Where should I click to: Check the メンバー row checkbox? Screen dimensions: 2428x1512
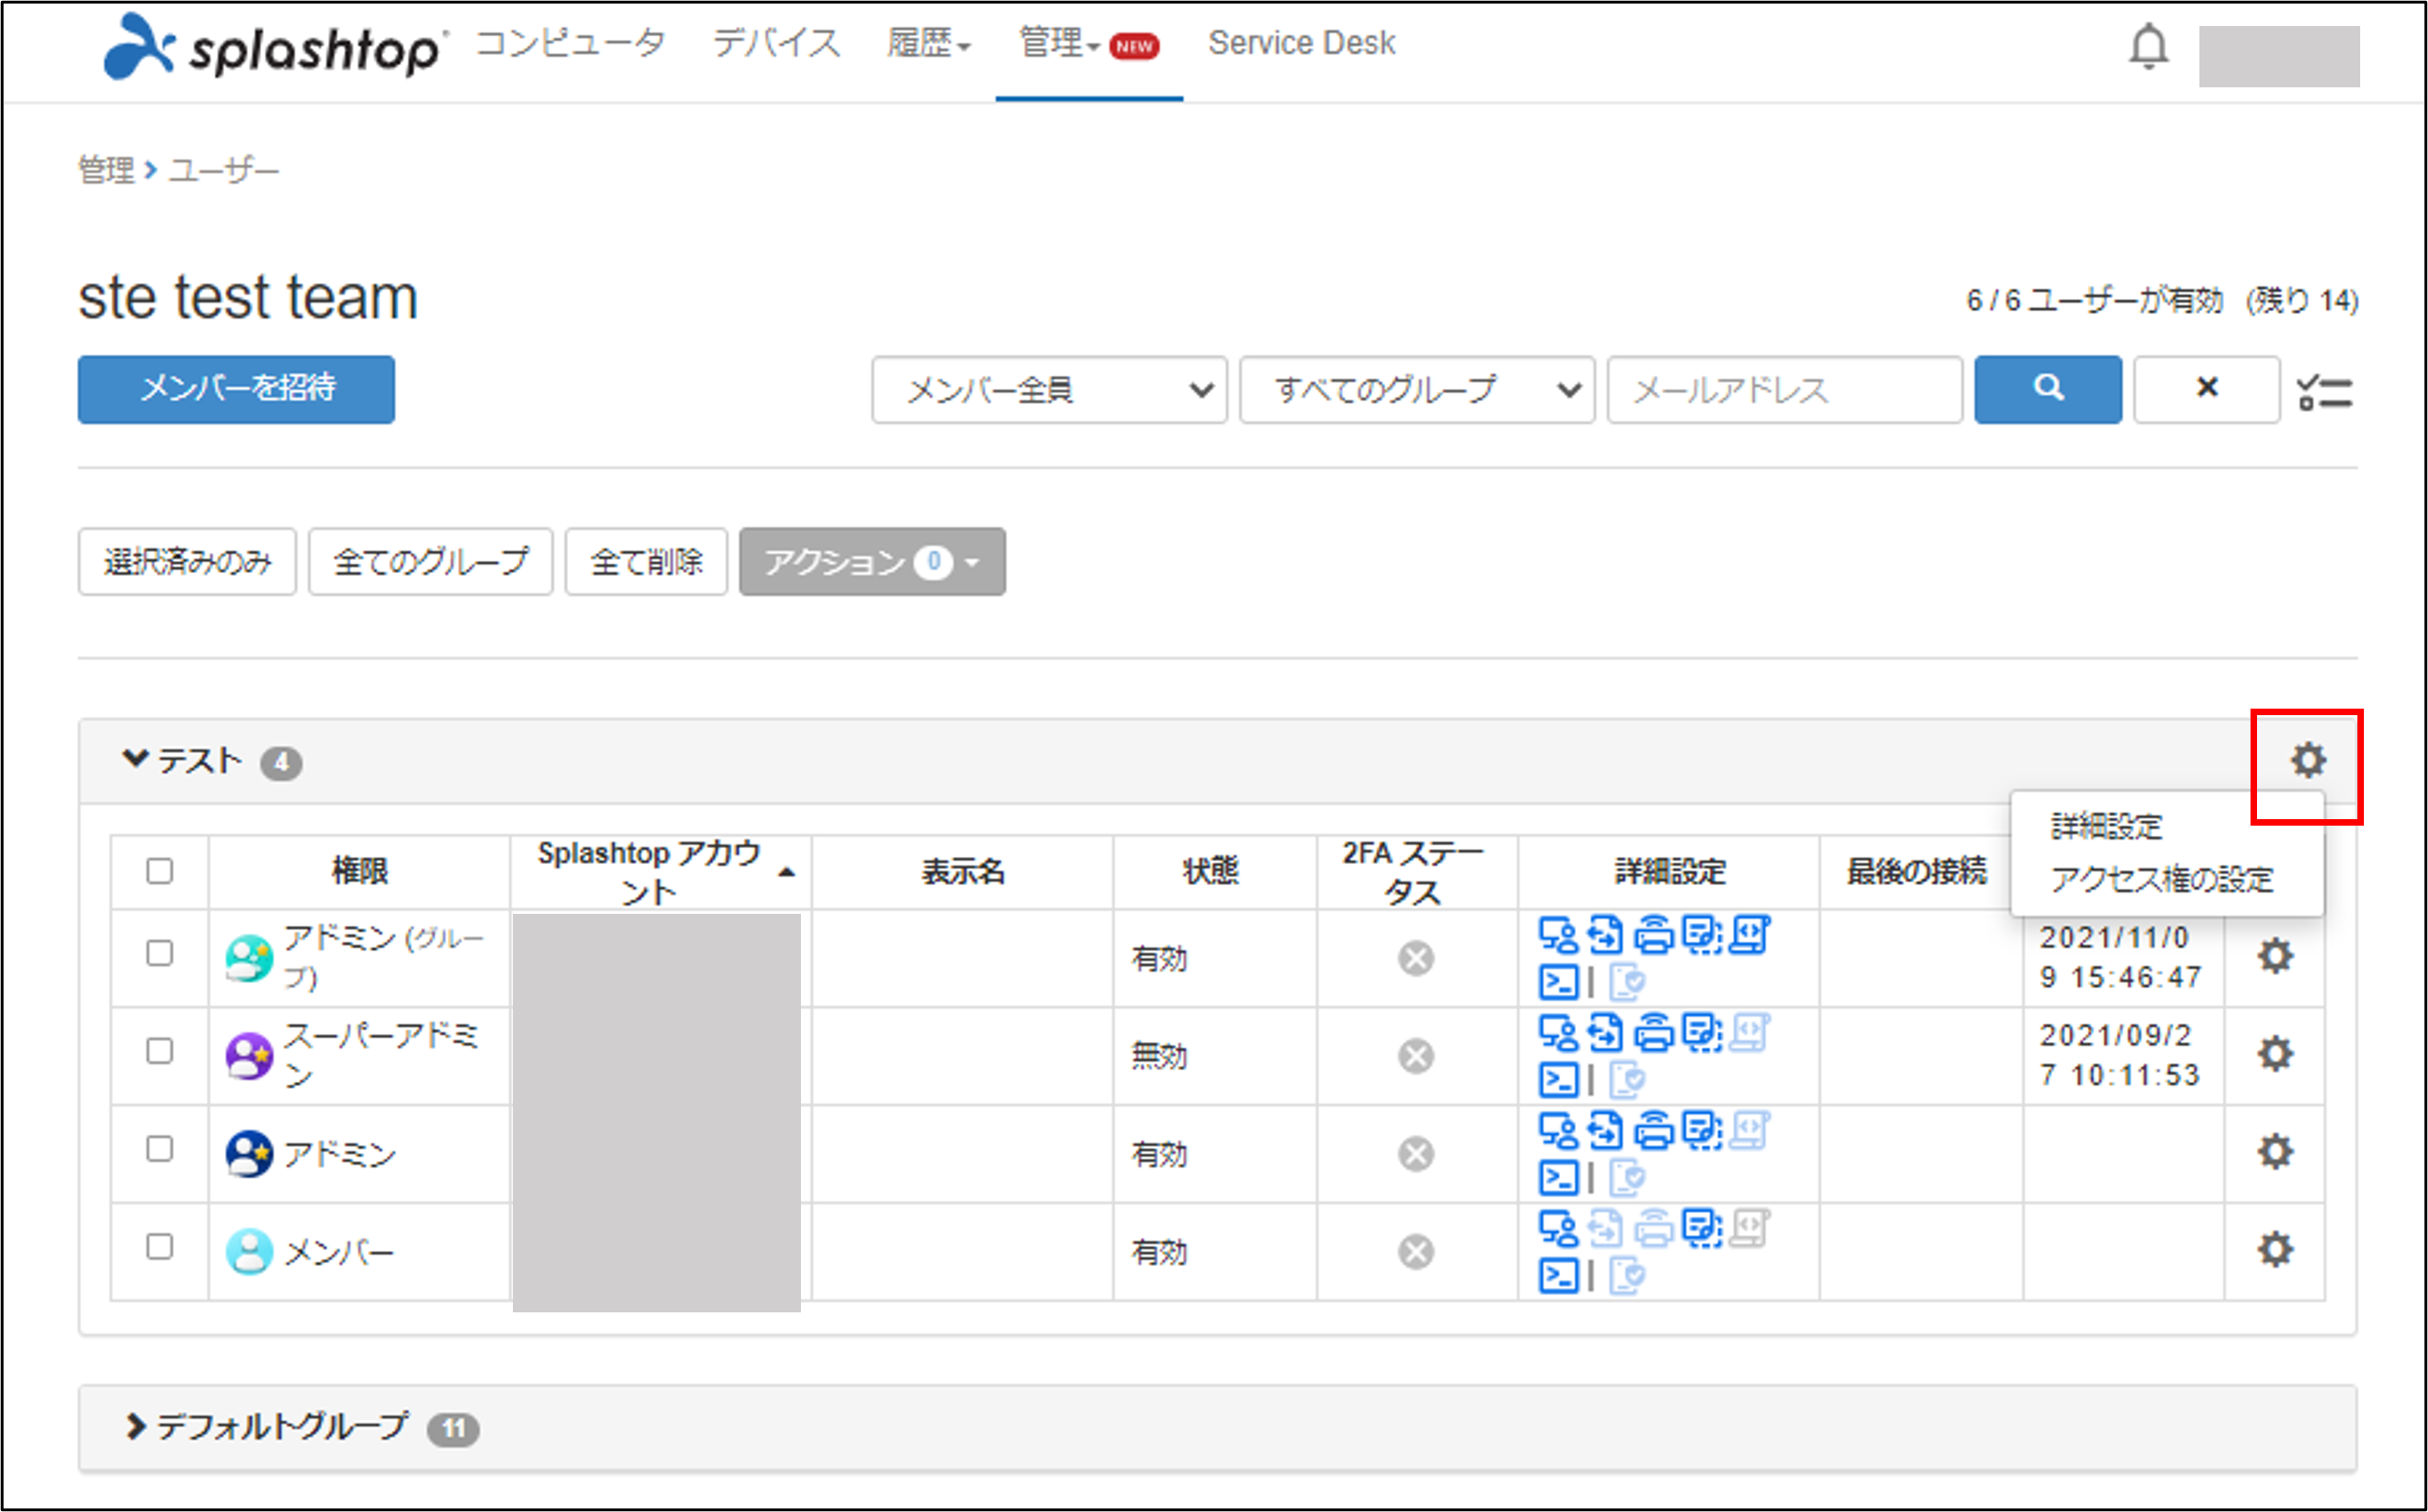click(x=159, y=1247)
